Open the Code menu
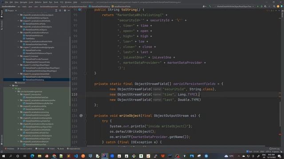The height and width of the screenshot is (159, 284). point(31,2)
